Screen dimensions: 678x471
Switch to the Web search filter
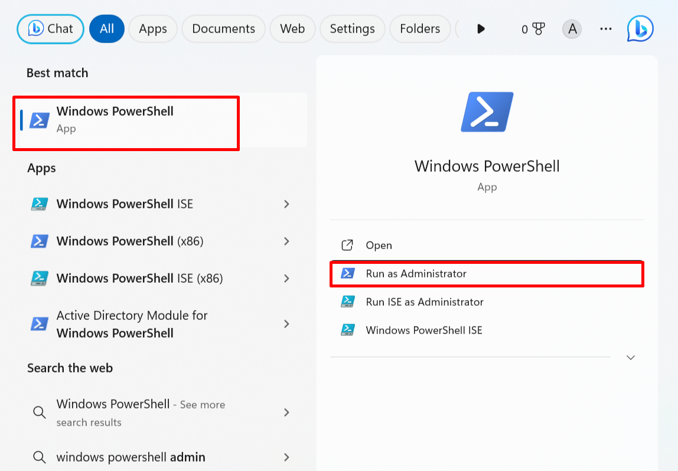click(x=292, y=29)
